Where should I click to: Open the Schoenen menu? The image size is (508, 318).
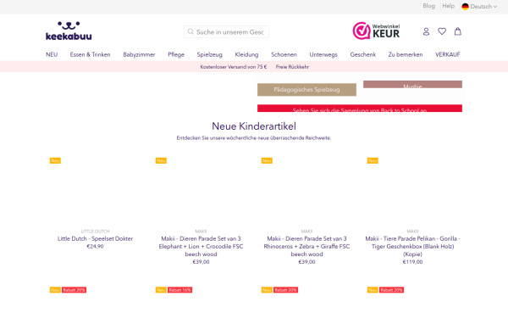[x=284, y=54]
